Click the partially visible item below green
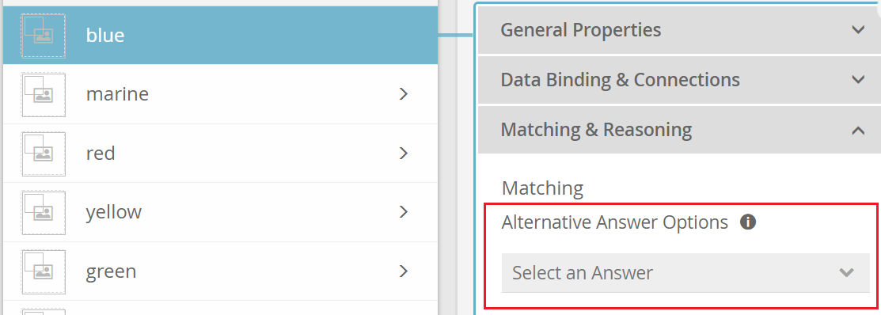Viewport: 881px width, 315px height. (x=220, y=308)
